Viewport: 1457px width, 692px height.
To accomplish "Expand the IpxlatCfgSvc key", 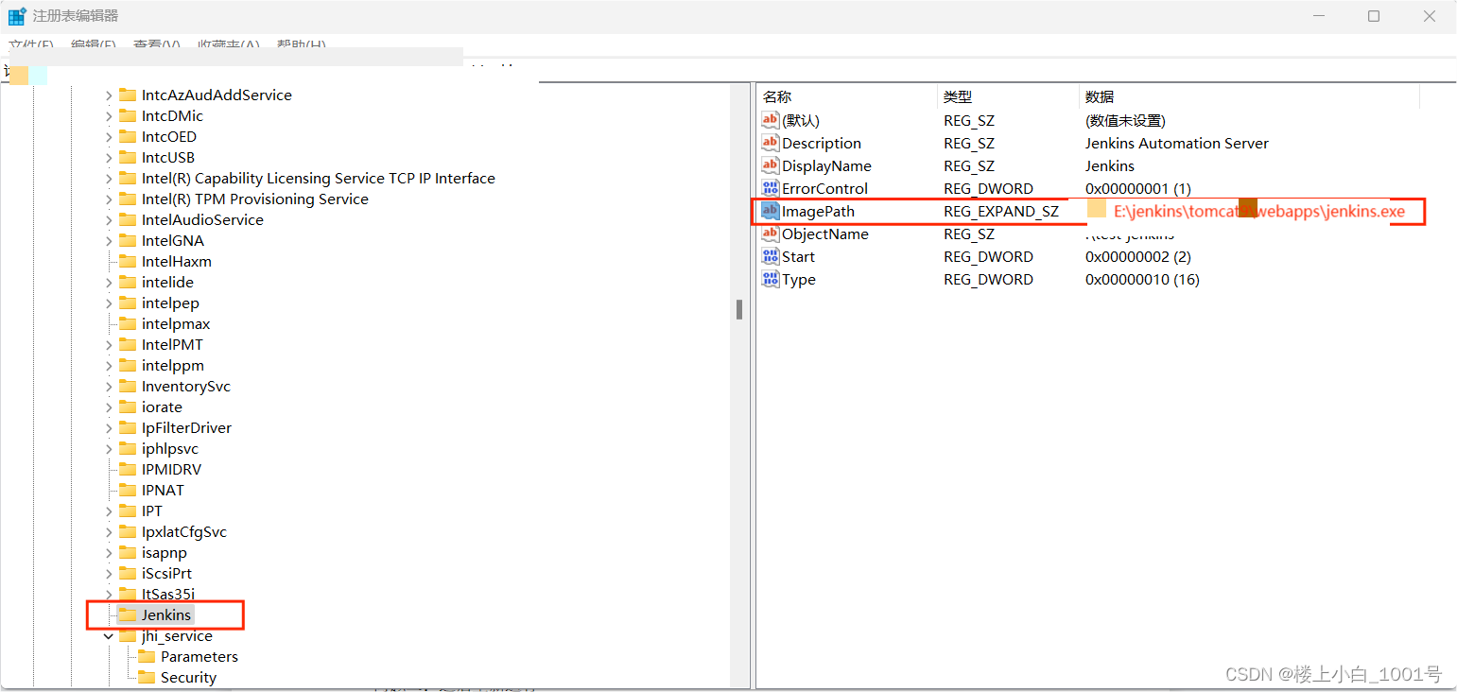I will [109, 531].
